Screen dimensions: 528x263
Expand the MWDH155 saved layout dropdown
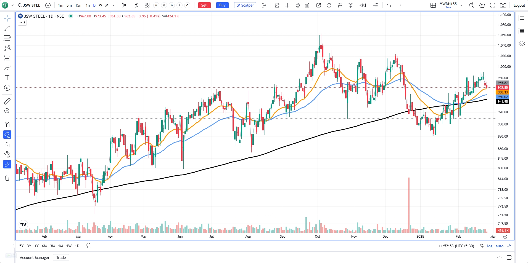pos(461,5)
